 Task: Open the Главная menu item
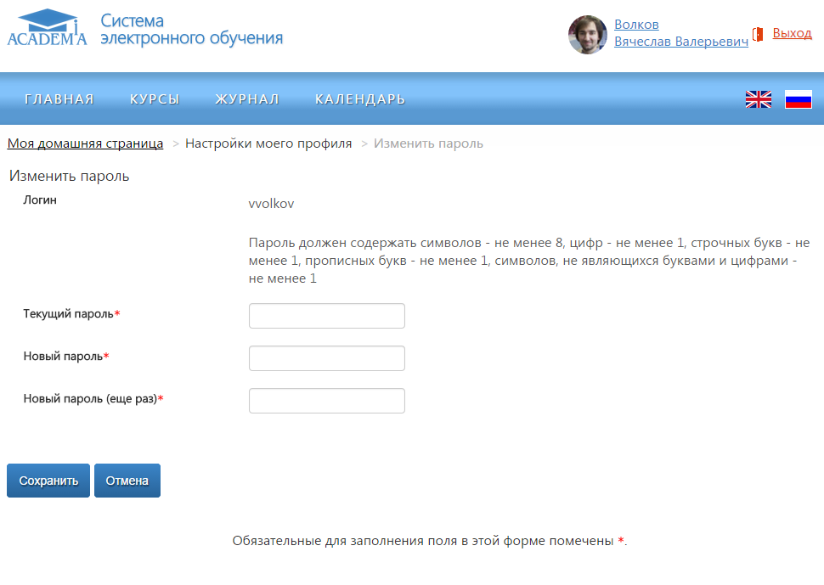point(59,99)
